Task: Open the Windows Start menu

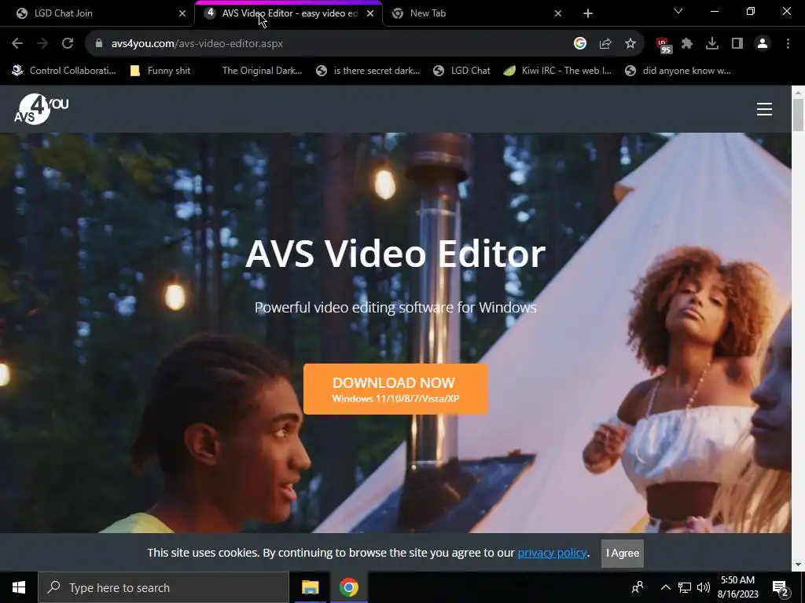Action: (x=19, y=587)
